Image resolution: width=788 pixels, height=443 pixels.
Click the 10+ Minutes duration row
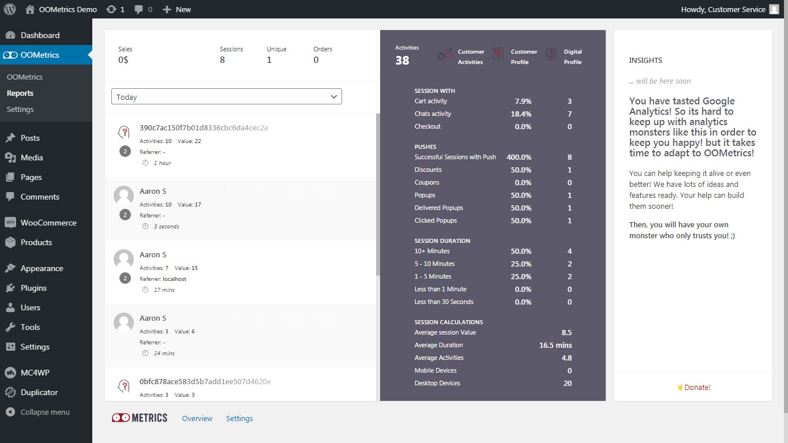(x=493, y=251)
